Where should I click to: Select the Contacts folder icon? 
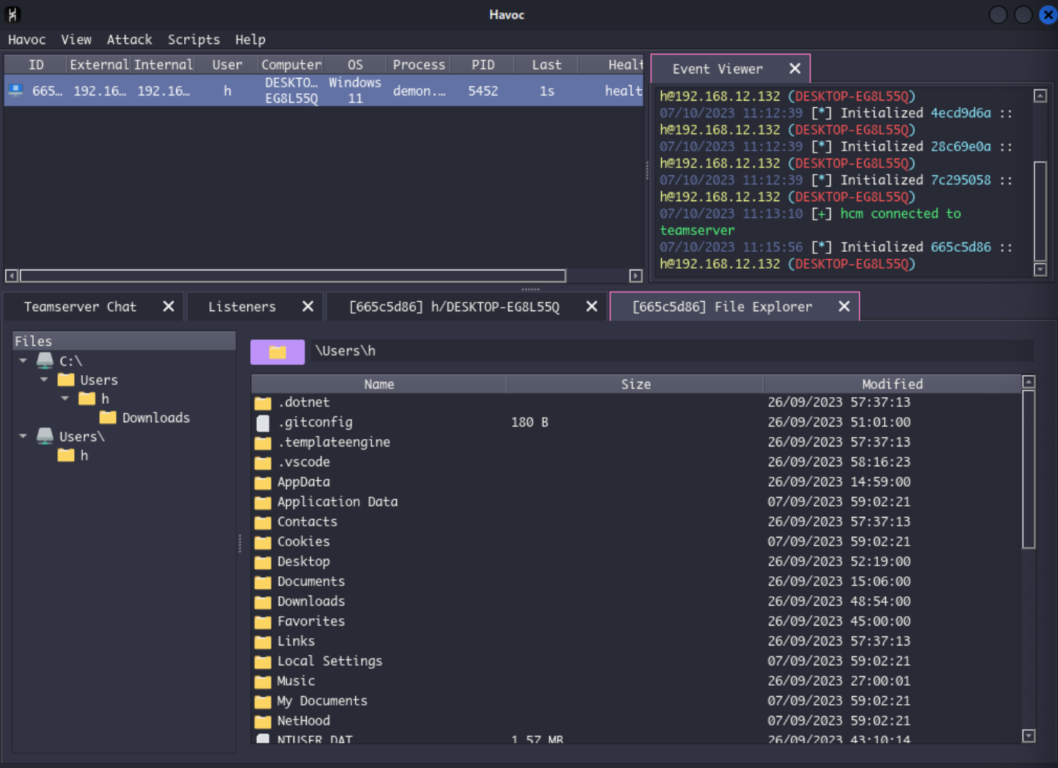pyautogui.click(x=263, y=522)
